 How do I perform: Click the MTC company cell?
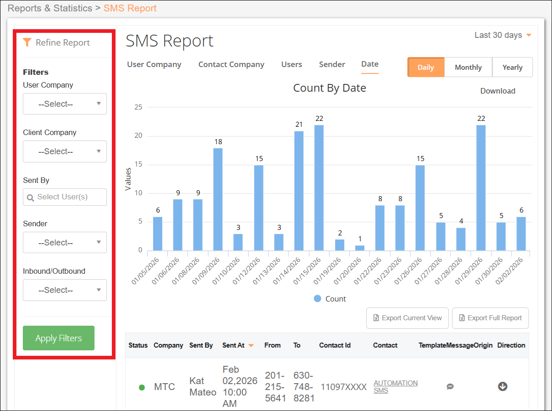pyautogui.click(x=164, y=387)
